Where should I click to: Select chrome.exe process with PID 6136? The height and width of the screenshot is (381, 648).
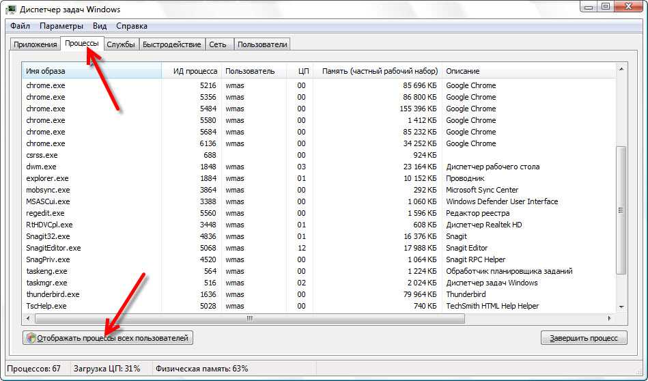(319, 143)
